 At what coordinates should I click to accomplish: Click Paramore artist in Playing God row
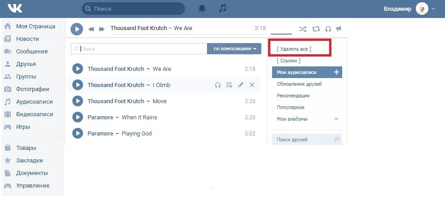[x=100, y=134]
